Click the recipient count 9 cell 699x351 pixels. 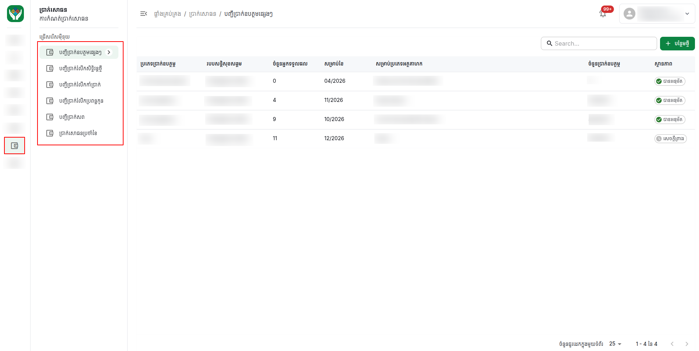point(274,119)
